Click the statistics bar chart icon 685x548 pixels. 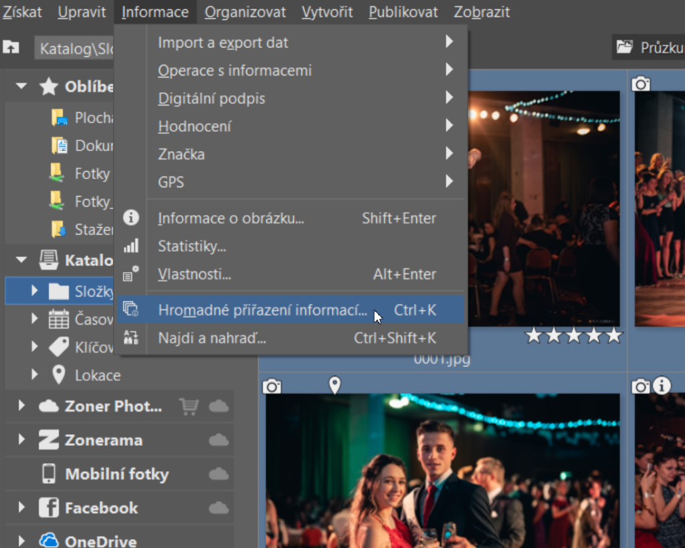pyautogui.click(x=130, y=246)
